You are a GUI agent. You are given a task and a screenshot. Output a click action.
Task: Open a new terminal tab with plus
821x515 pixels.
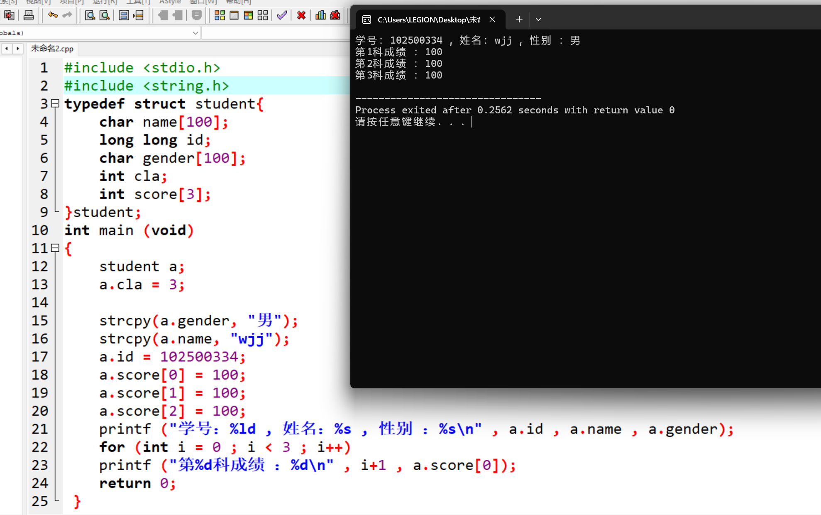pos(519,20)
